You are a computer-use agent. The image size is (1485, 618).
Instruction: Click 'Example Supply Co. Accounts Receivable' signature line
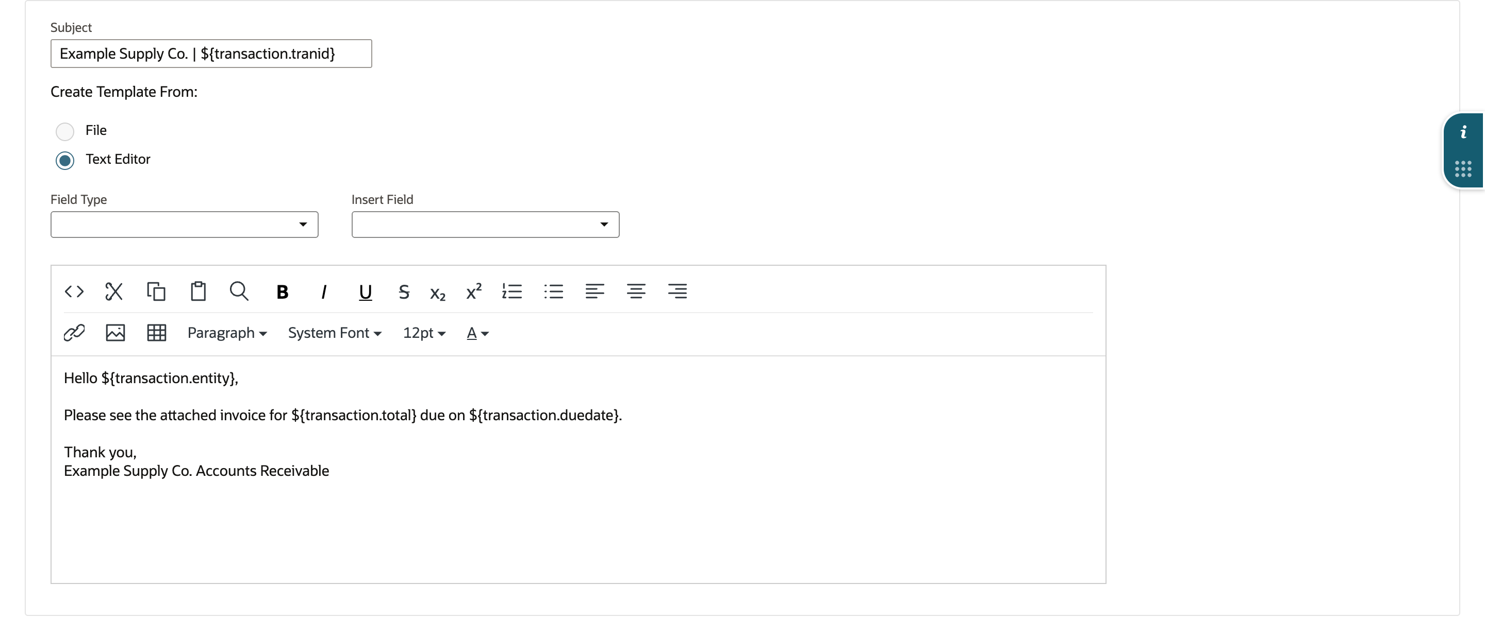pos(196,471)
